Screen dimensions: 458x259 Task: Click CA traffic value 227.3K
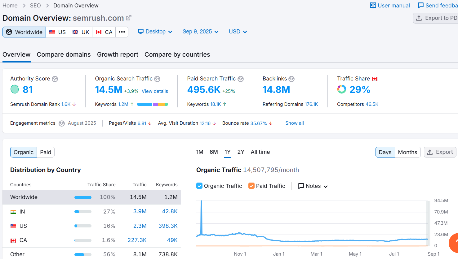click(x=137, y=240)
